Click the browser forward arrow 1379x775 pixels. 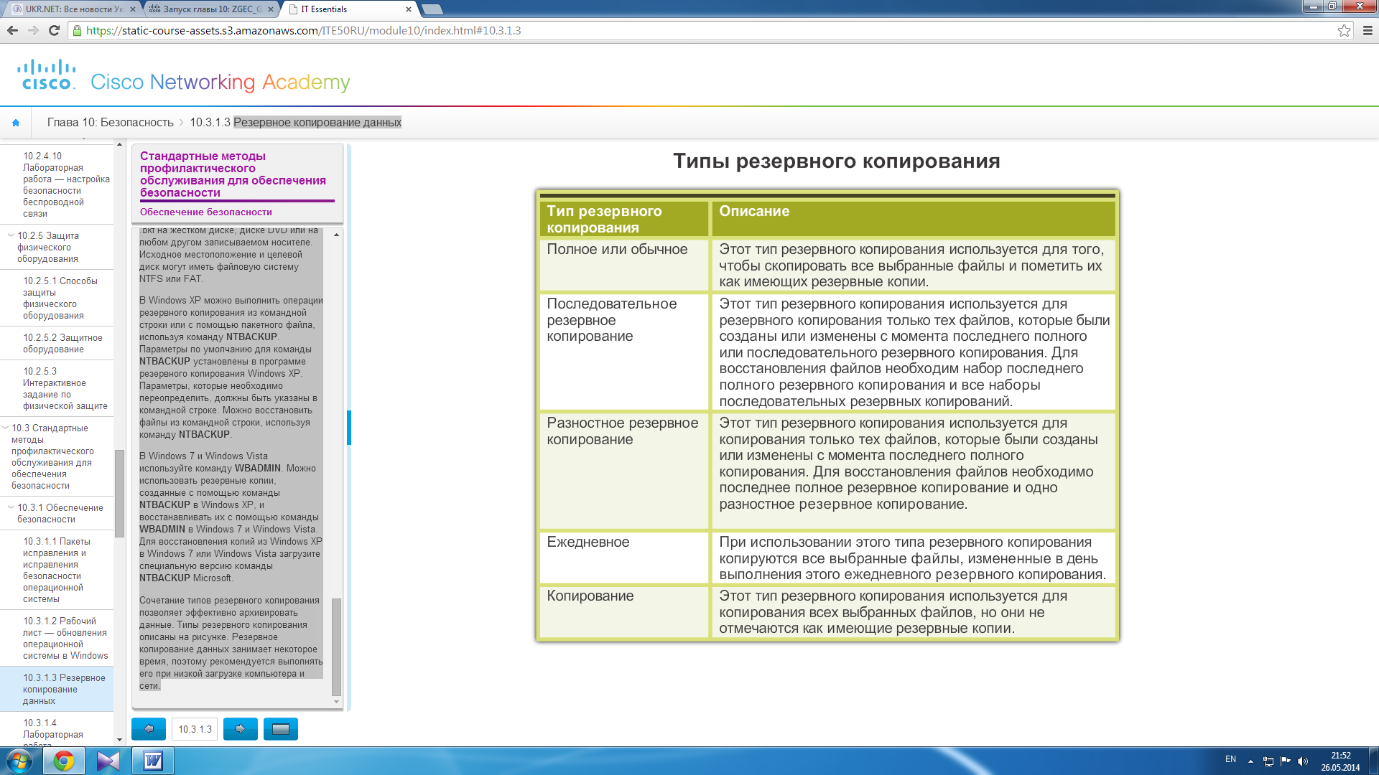[33, 30]
